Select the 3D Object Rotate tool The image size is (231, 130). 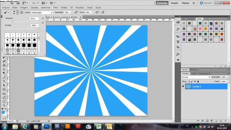[x=4, y=94]
